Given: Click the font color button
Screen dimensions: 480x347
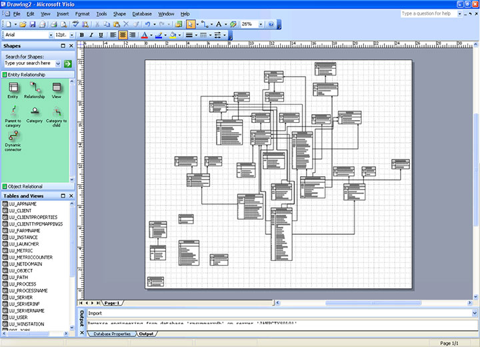Looking at the screenshot, I should [x=143, y=35].
